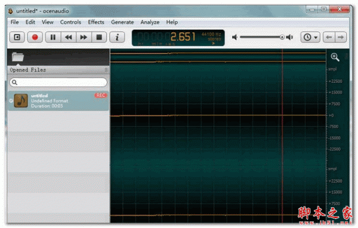Fast forward the audio
Image resolution: width=358 pixels, height=228 pixels.
tap(84, 37)
